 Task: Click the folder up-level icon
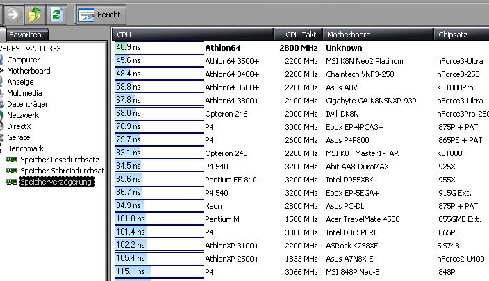35,15
